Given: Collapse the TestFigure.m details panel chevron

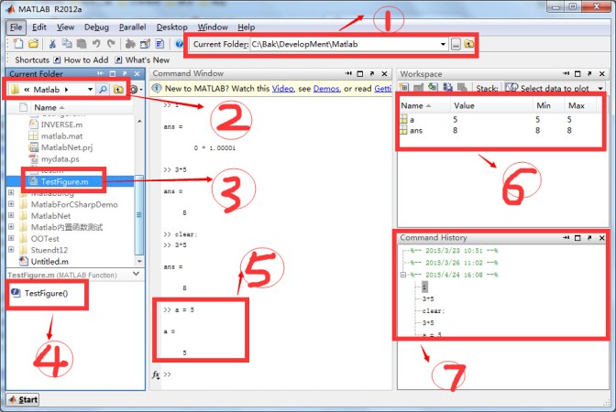Looking at the screenshot, I should [x=136, y=274].
